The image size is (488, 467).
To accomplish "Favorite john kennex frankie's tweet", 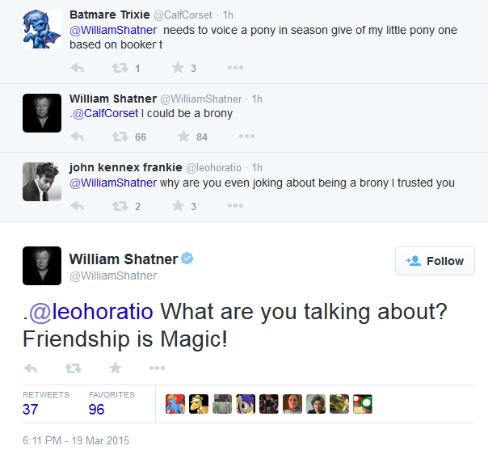I will 178,206.
